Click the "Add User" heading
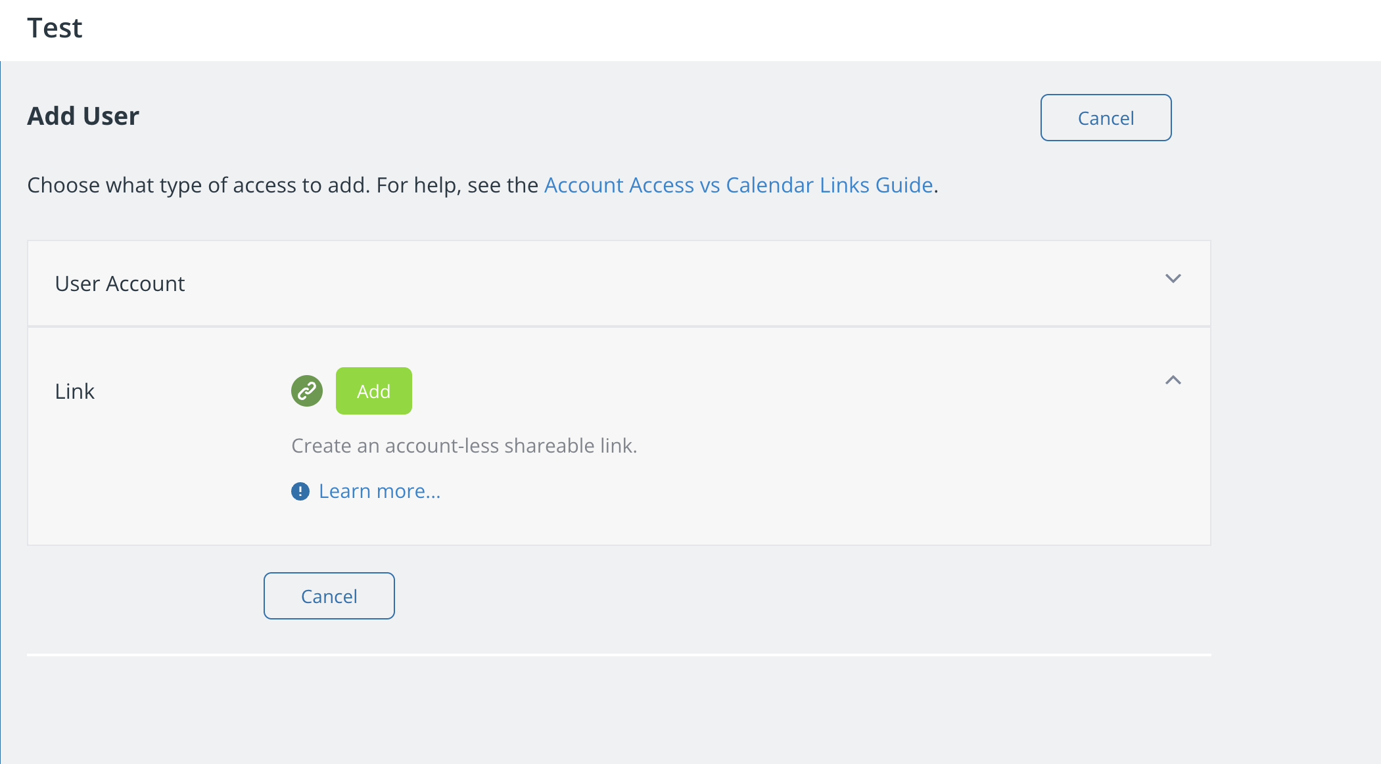Screen dimensions: 1381x764 click(x=83, y=116)
